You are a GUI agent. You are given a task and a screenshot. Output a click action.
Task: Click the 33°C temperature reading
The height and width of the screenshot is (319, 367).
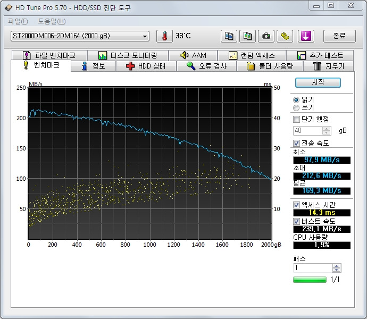point(183,36)
